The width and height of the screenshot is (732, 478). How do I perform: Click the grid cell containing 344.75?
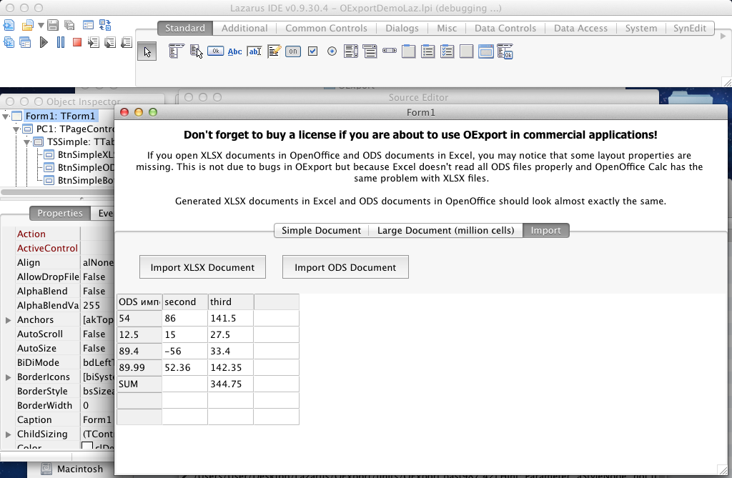tap(230, 384)
